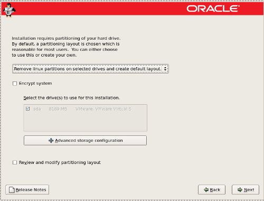Image resolution: width=264 pixels, height=201 pixels.
Task: Open the Release Notes
Action: (27, 190)
